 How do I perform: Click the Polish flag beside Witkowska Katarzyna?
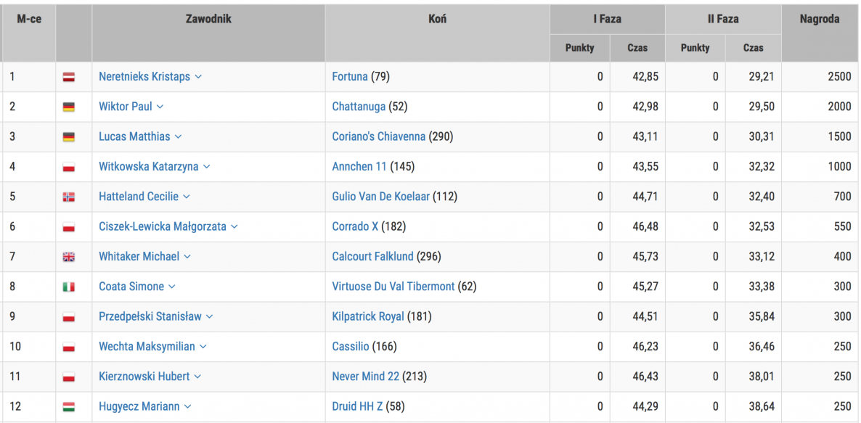pyautogui.click(x=69, y=167)
